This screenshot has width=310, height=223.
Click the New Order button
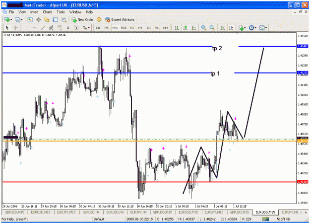coord(83,19)
